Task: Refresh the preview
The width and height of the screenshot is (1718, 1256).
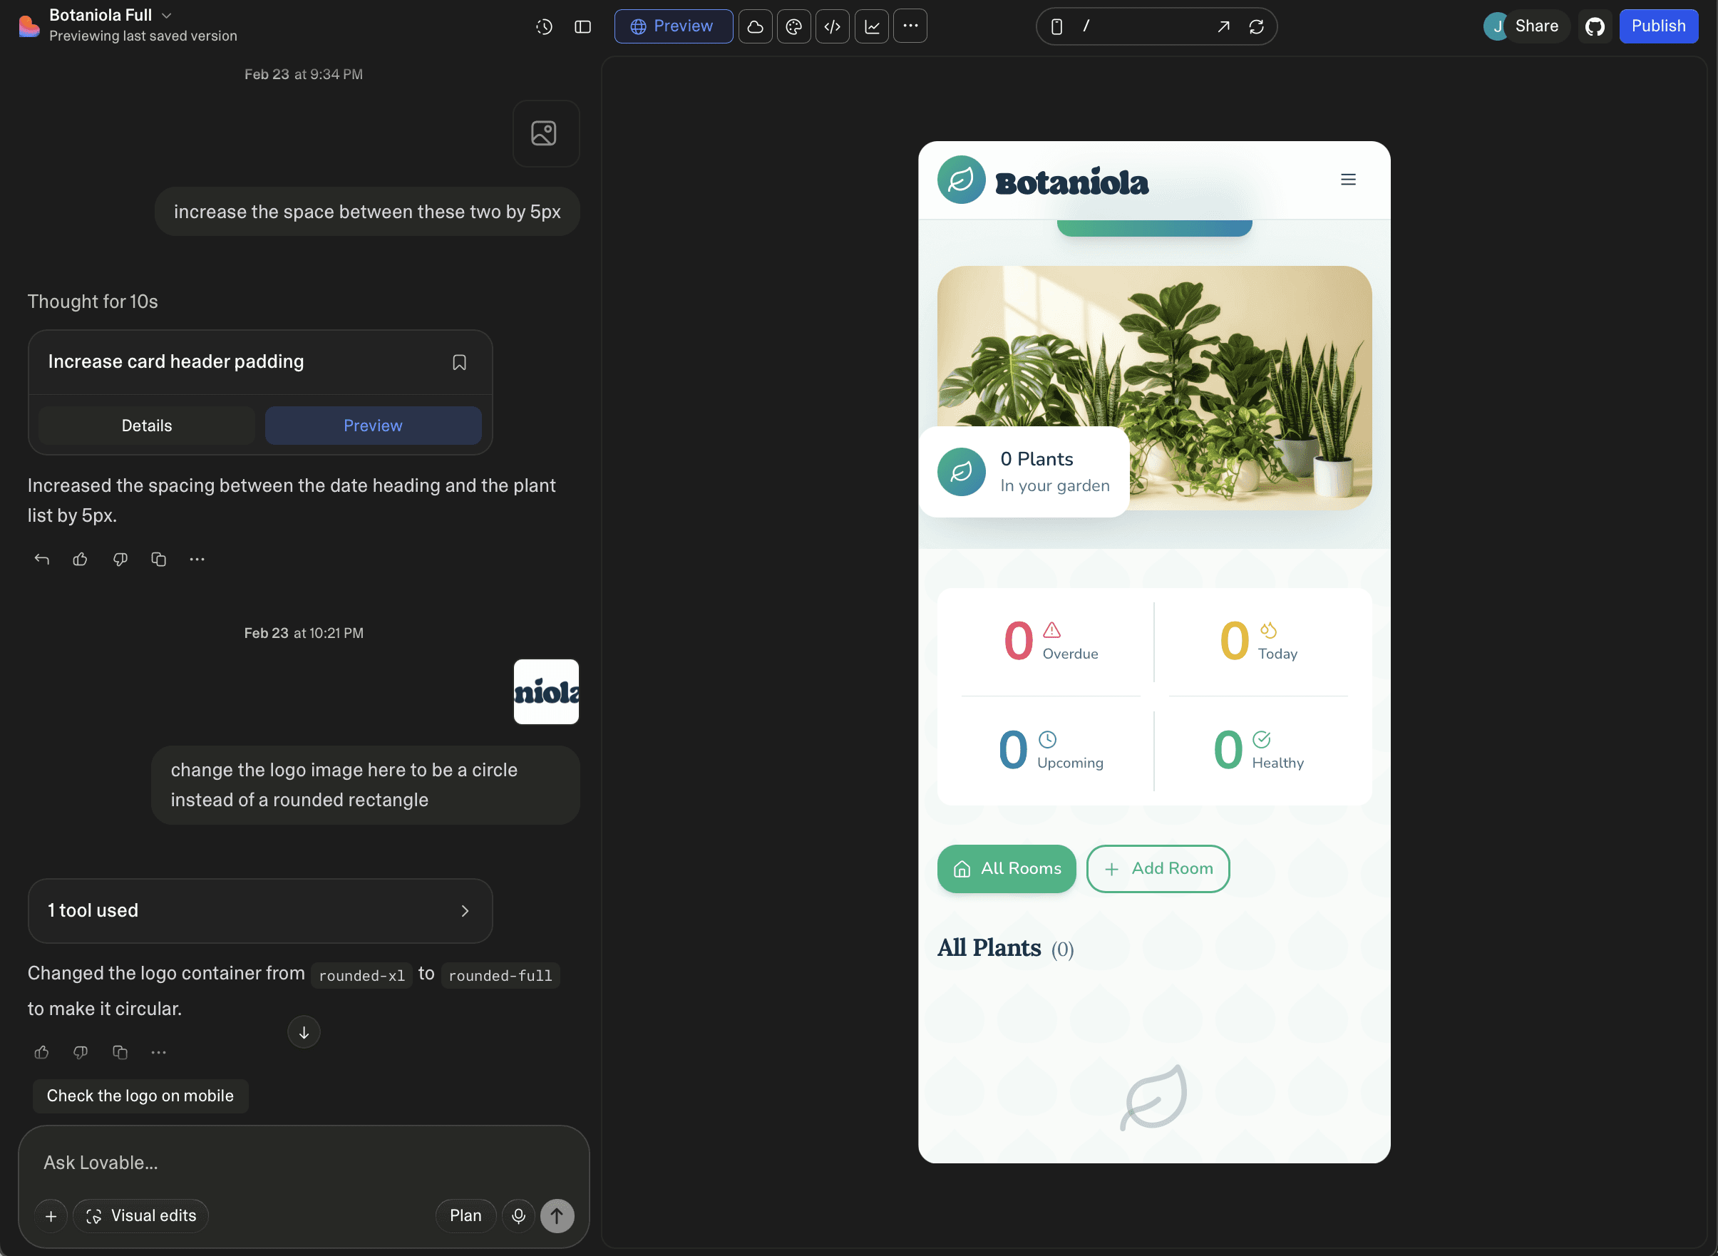Action: pos(1256,26)
